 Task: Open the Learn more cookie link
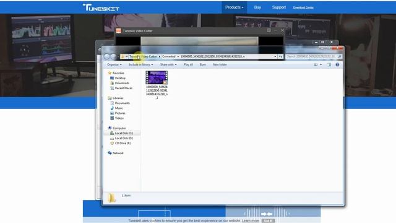250,221
